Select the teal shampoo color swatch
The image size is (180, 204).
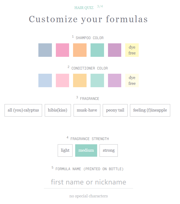pos(97,50)
